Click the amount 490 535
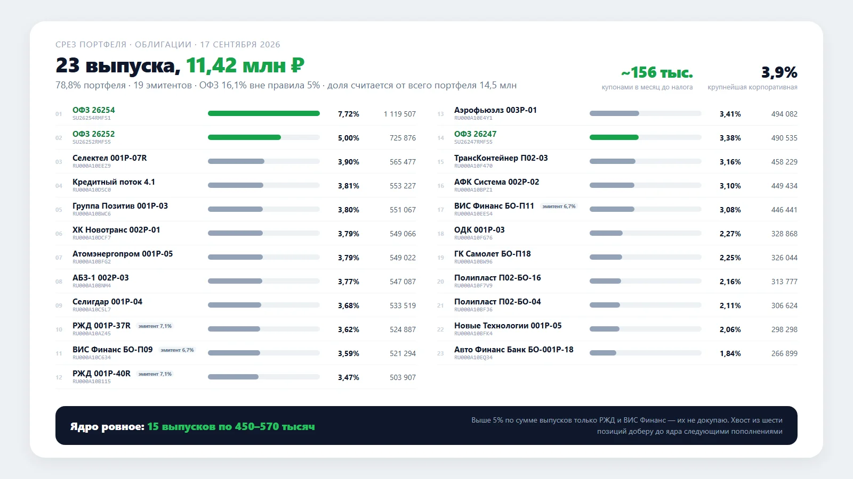This screenshot has width=853, height=479. tap(784, 138)
